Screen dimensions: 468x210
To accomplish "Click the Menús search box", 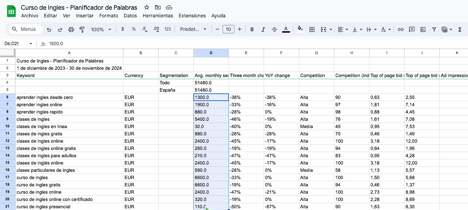I will (x=25, y=30).
